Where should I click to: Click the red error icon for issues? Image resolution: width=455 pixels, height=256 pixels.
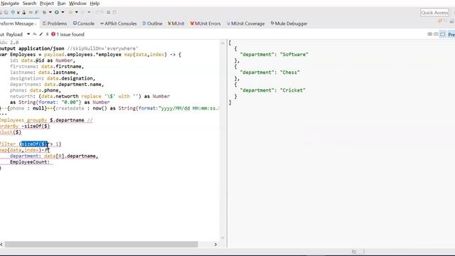click(53, 34)
